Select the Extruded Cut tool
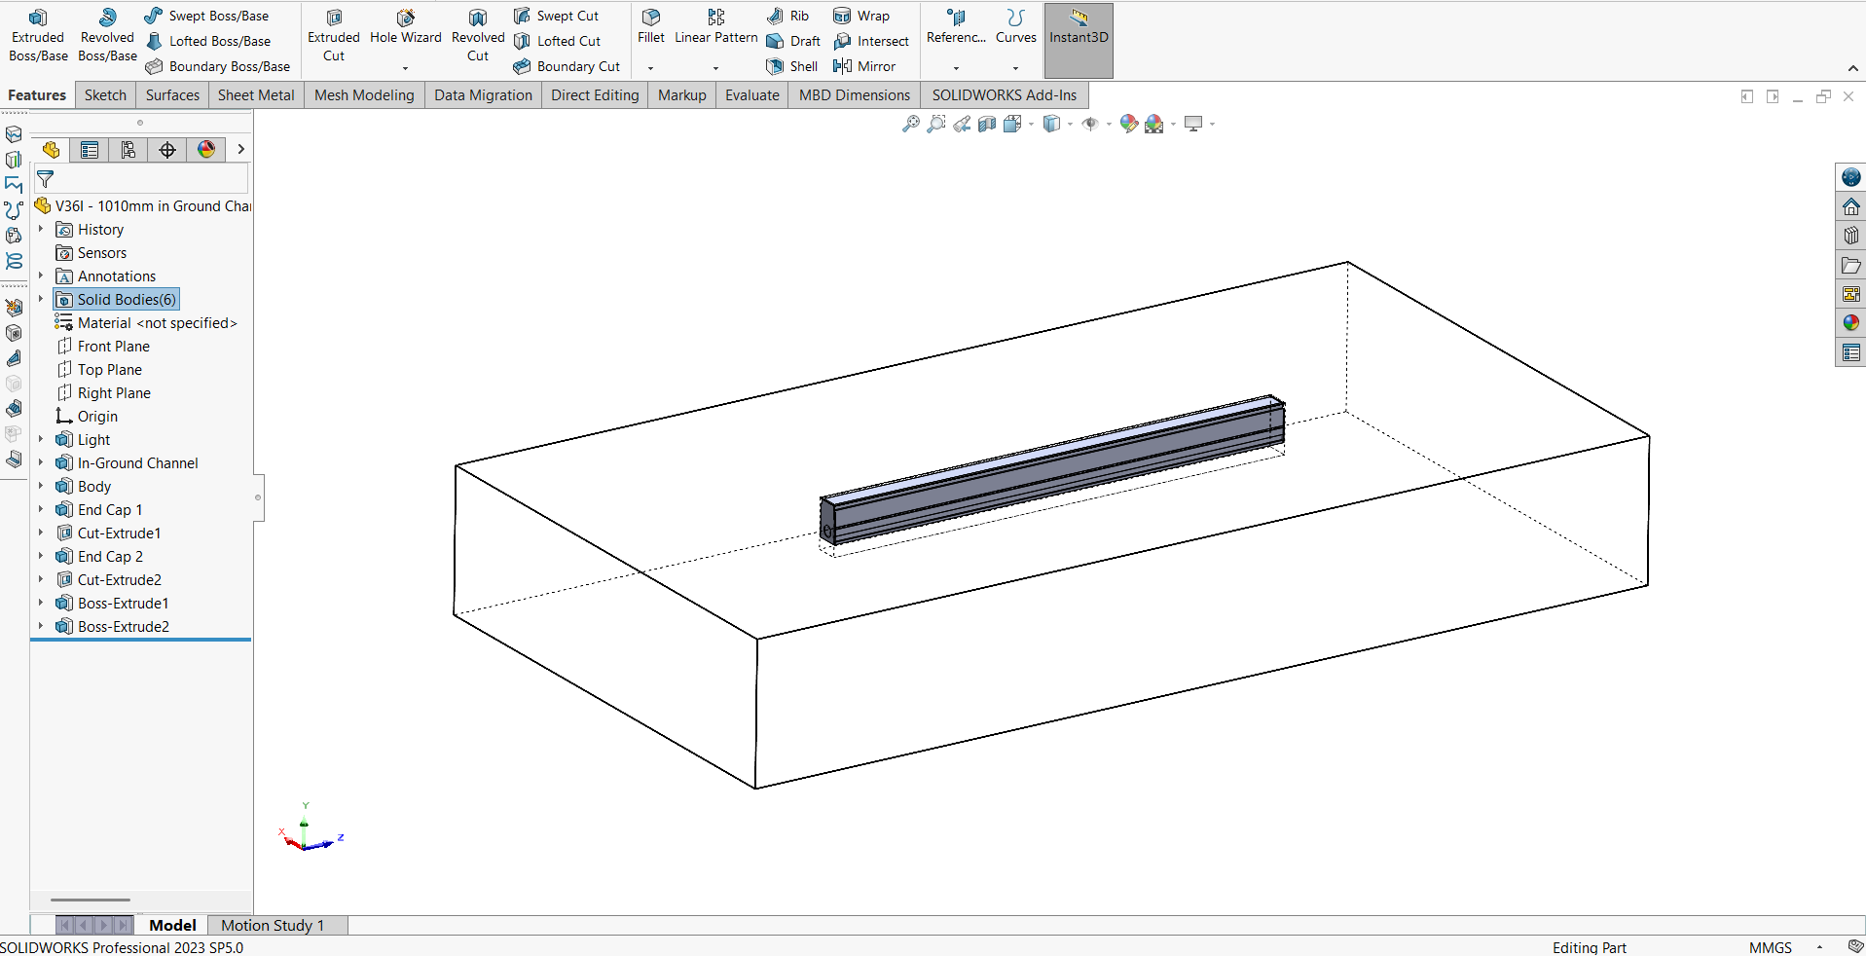 (334, 36)
